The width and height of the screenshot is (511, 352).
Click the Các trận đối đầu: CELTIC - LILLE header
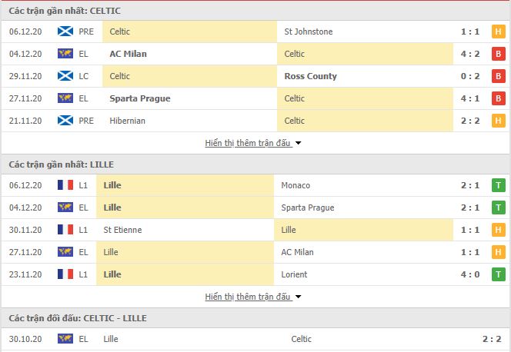click(x=78, y=318)
